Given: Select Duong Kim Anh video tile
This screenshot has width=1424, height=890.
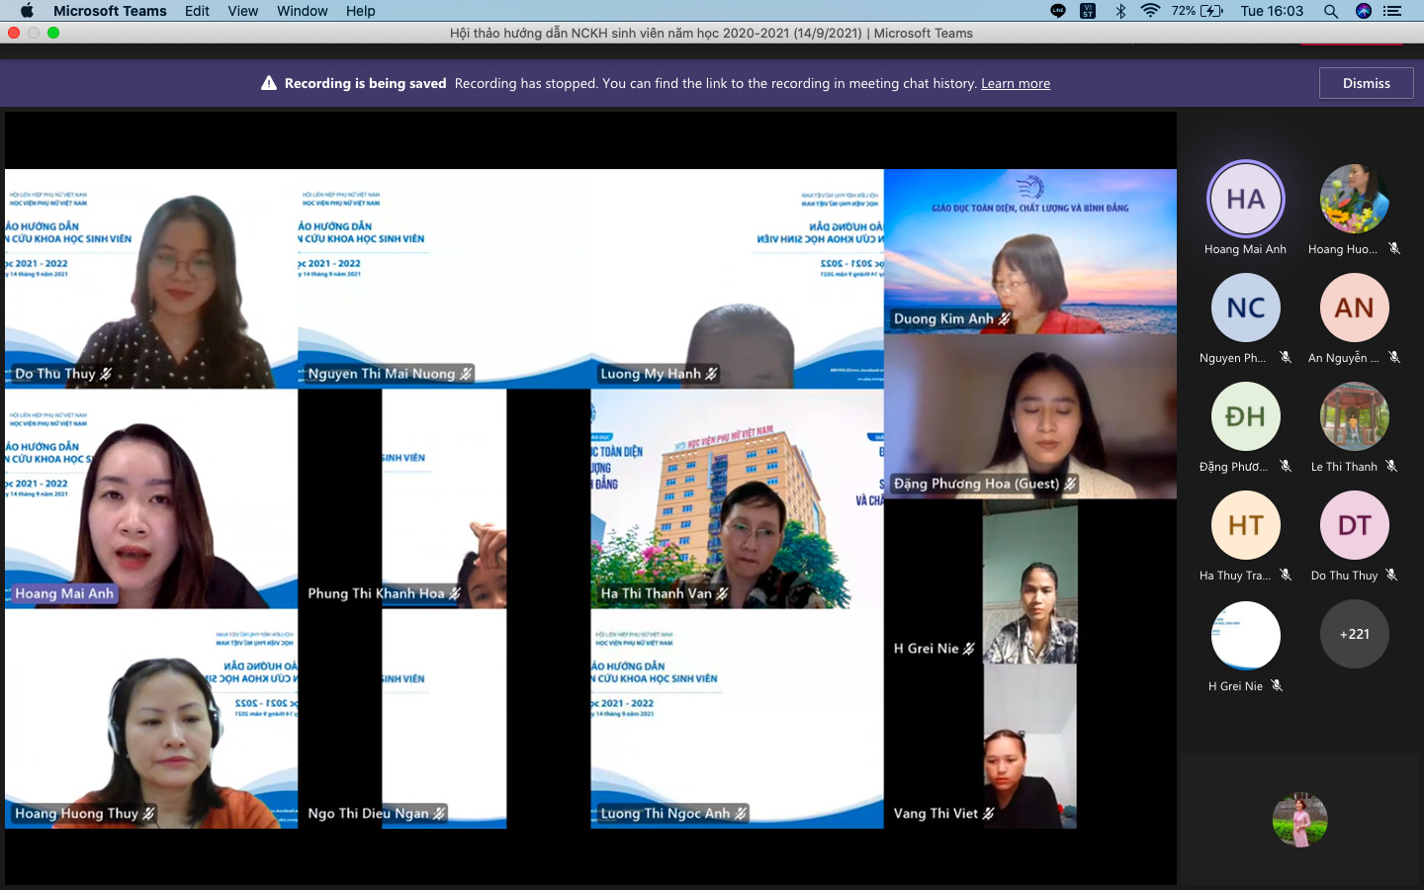Looking at the screenshot, I should click(x=1029, y=251).
